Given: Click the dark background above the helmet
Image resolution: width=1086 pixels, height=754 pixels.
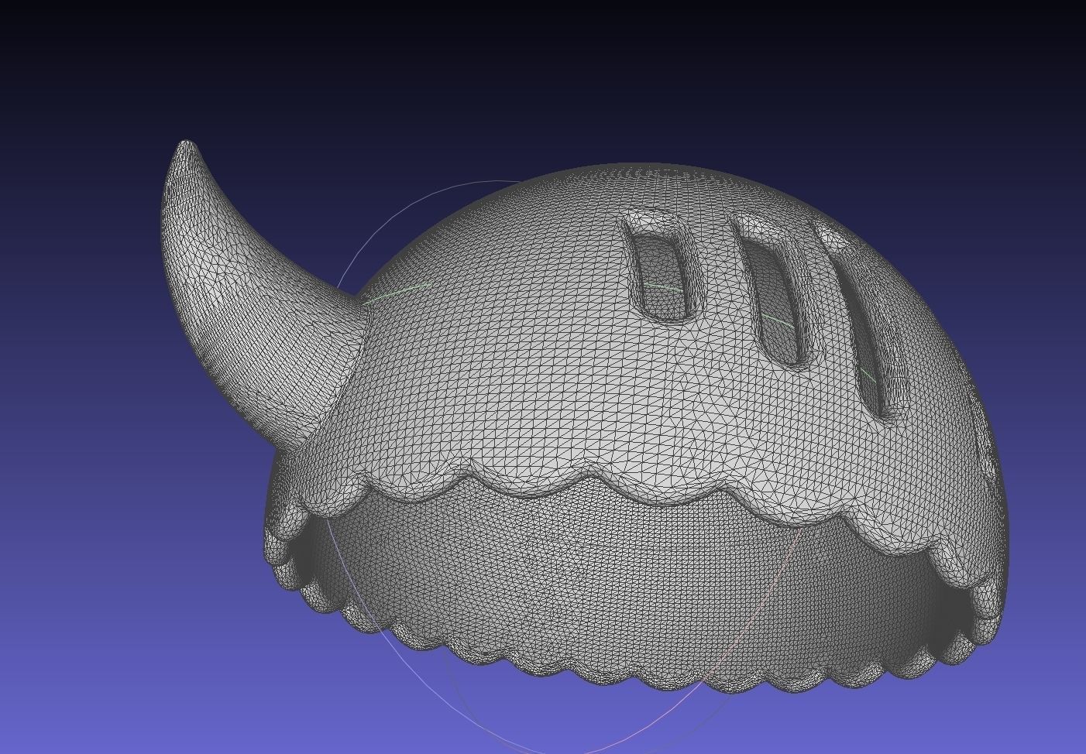Looking at the screenshot, I should click(x=542, y=46).
